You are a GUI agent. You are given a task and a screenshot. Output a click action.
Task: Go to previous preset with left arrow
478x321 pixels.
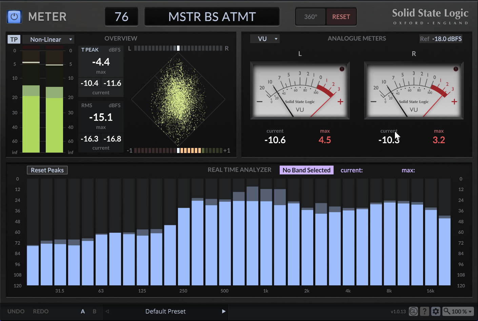(107, 311)
